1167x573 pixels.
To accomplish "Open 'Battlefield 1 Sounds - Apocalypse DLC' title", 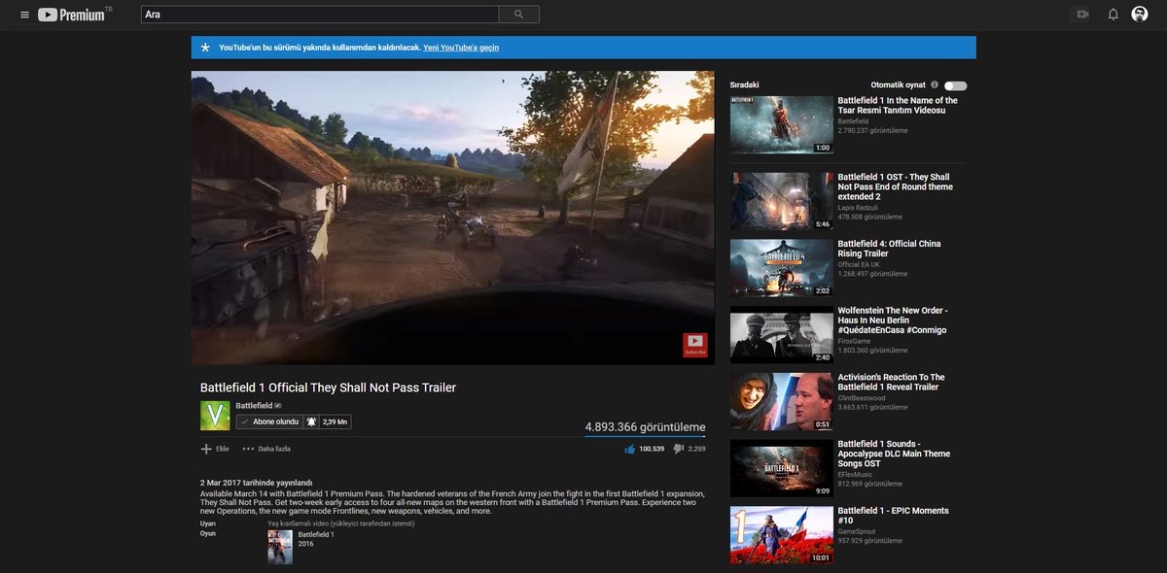I will click(x=894, y=454).
